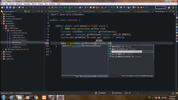This screenshot has width=178, height=100.
Task: Click the globe web browser toolbar icon
Action: pos(121,7)
